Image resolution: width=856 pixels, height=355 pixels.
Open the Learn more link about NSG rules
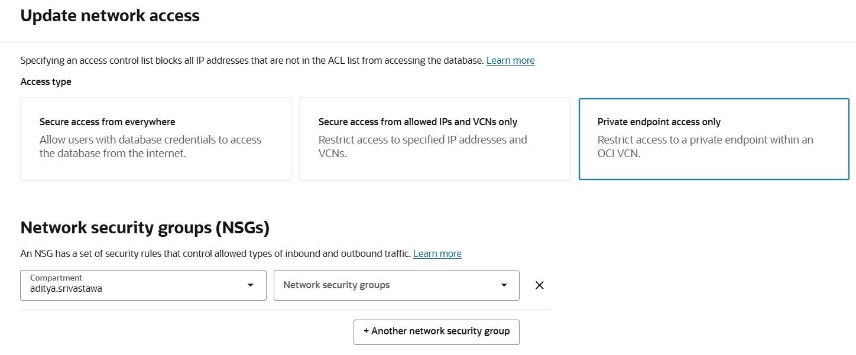pos(437,253)
